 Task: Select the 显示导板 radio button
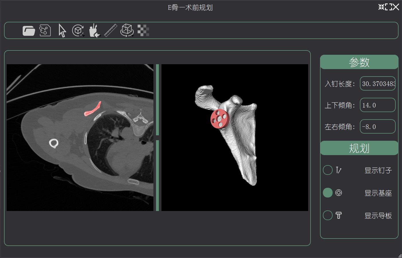pyautogui.click(x=328, y=215)
